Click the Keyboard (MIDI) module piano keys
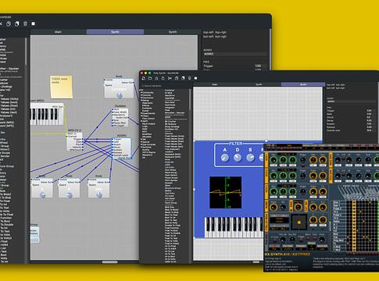Image resolution: width=379 pixels, height=281 pixels. coord(46,116)
